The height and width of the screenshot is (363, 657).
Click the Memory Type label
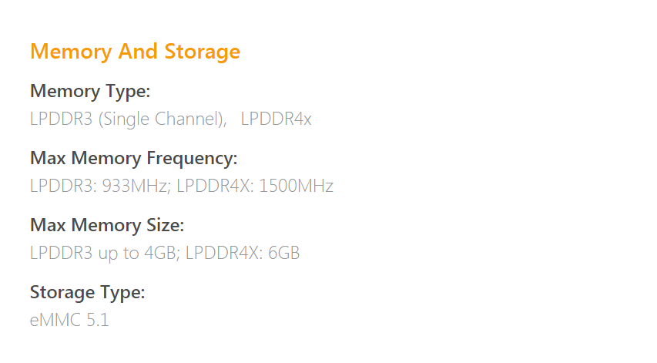click(x=90, y=92)
